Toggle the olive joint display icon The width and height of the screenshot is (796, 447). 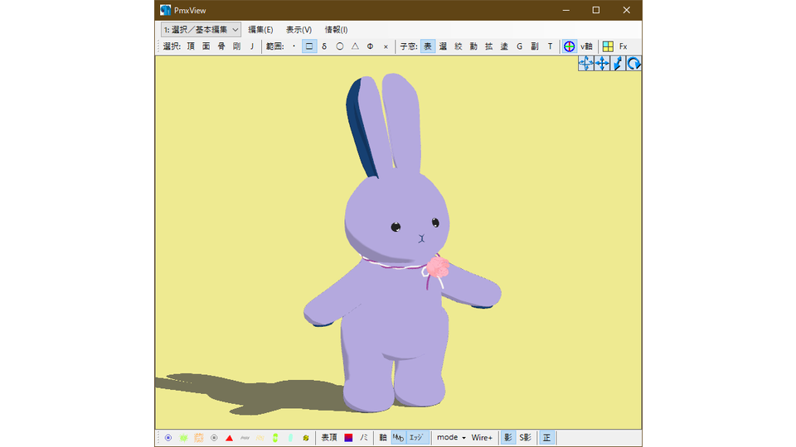306,438
